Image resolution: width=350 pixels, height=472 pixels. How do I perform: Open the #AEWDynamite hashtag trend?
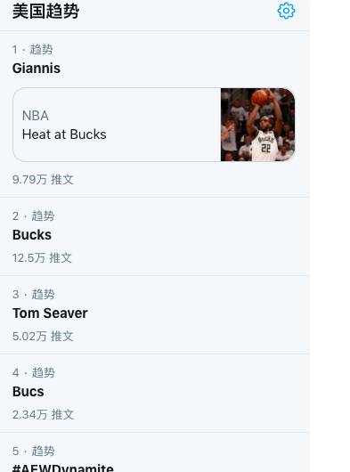pos(63,468)
